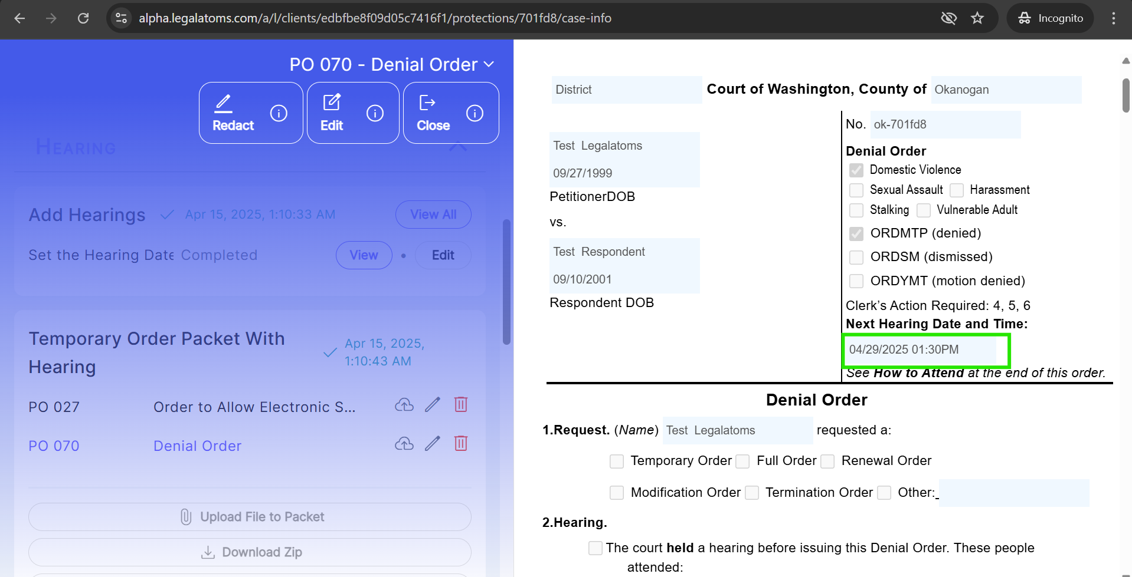The image size is (1132, 577).
Task: Click respondent DOB field 09/10/2001
Action: coord(624,279)
